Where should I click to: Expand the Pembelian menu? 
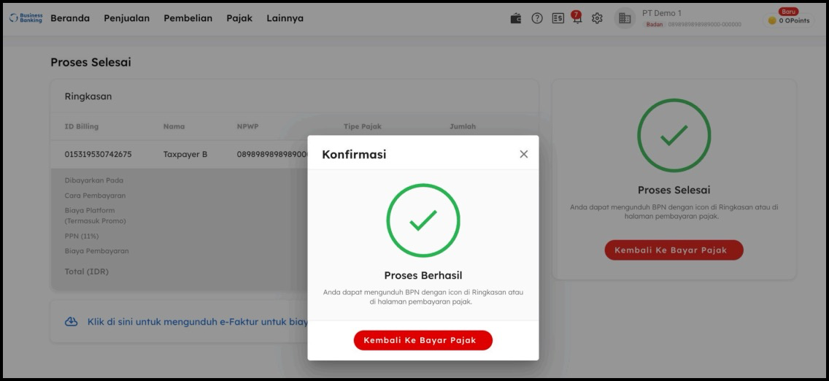(x=188, y=18)
